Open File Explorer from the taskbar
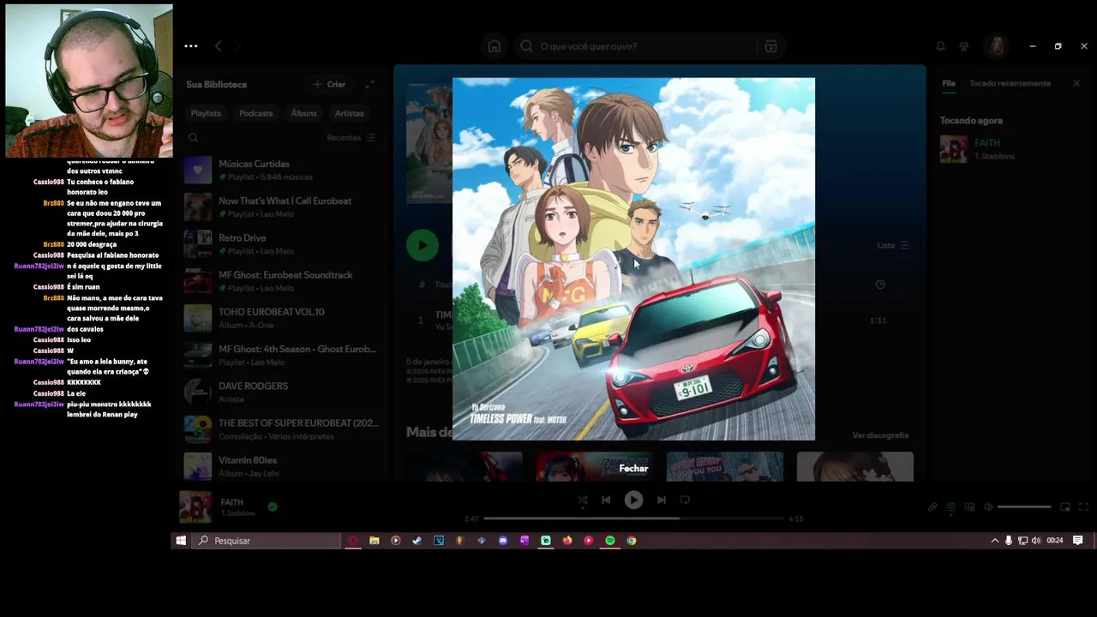 [x=375, y=541]
